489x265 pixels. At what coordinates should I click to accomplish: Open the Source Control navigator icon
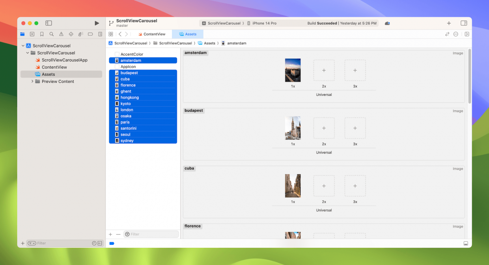[x=32, y=34]
